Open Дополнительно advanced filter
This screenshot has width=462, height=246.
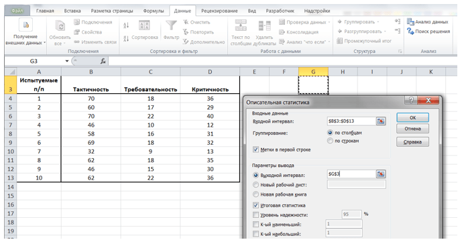click(204, 42)
